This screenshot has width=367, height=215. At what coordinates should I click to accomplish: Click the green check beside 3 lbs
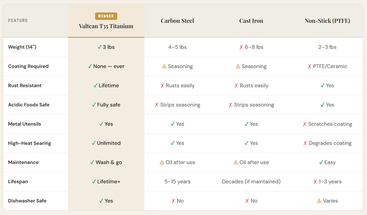99,47
